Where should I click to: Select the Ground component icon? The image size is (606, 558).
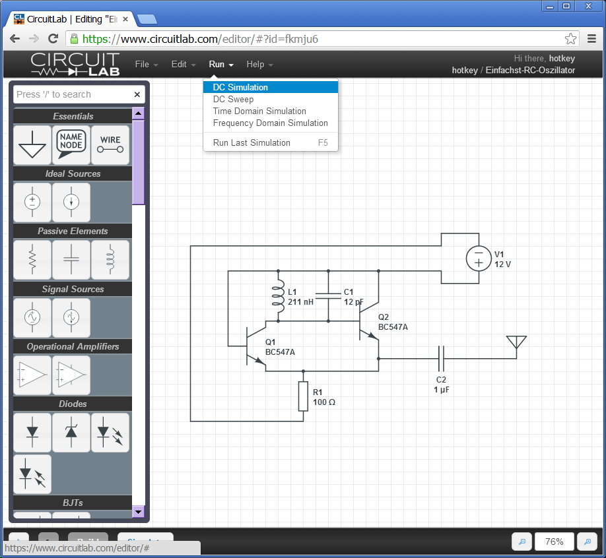tap(32, 145)
